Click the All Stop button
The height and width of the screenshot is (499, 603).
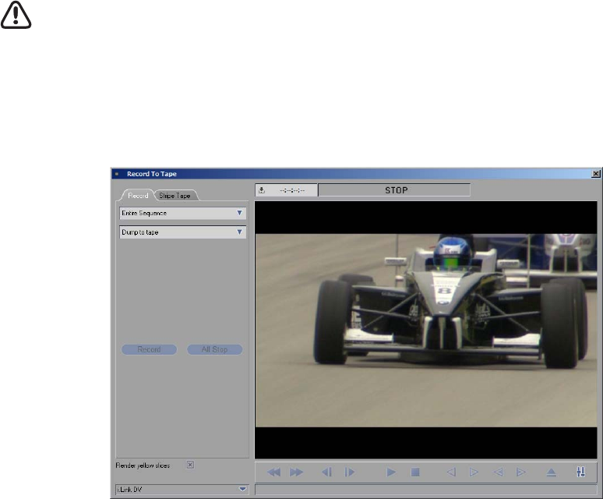click(214, 349)
